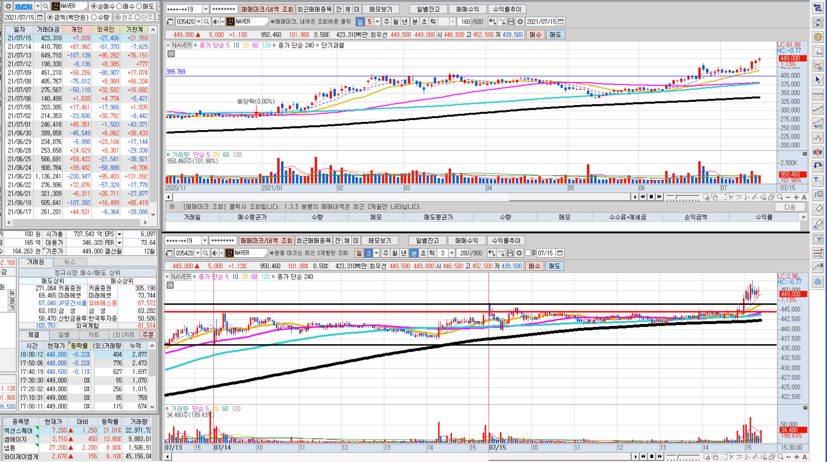Click the red 매수 button on upper chart
This screenshot has height=462, width=827.
(535, 35)
